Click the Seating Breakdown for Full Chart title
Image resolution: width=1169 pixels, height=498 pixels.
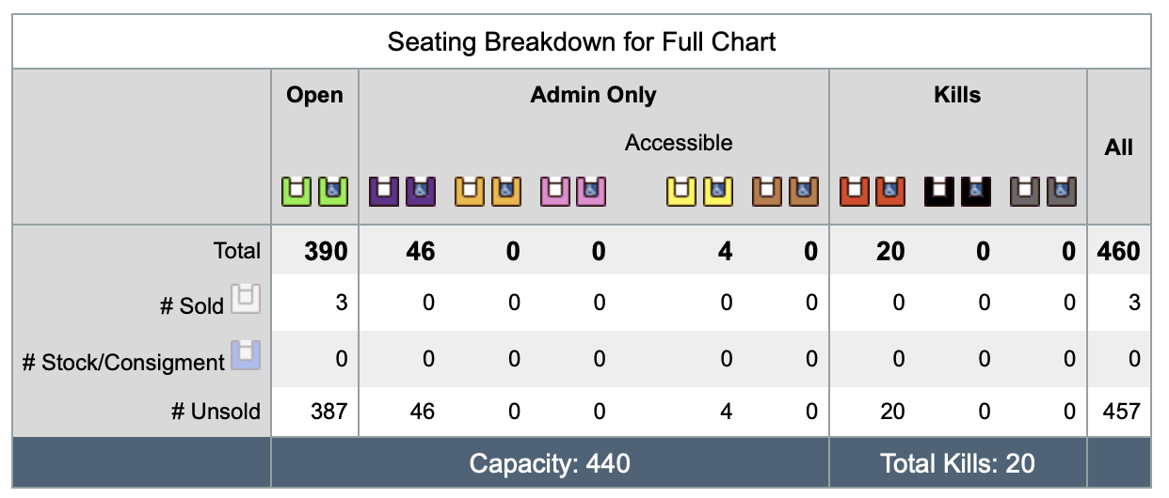582,42
